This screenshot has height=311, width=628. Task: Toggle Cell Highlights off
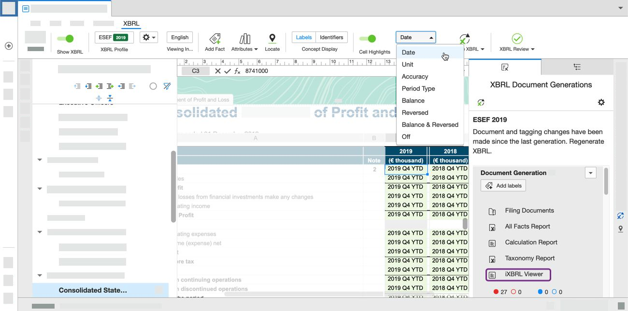369,37
